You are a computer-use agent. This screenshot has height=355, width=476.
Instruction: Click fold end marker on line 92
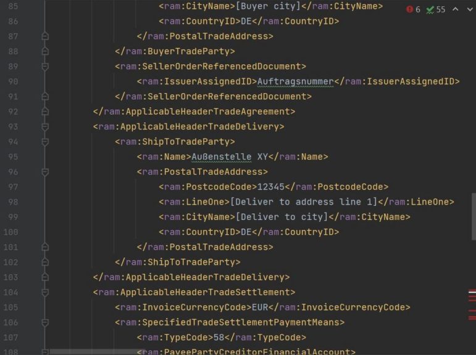coord(44,112)
